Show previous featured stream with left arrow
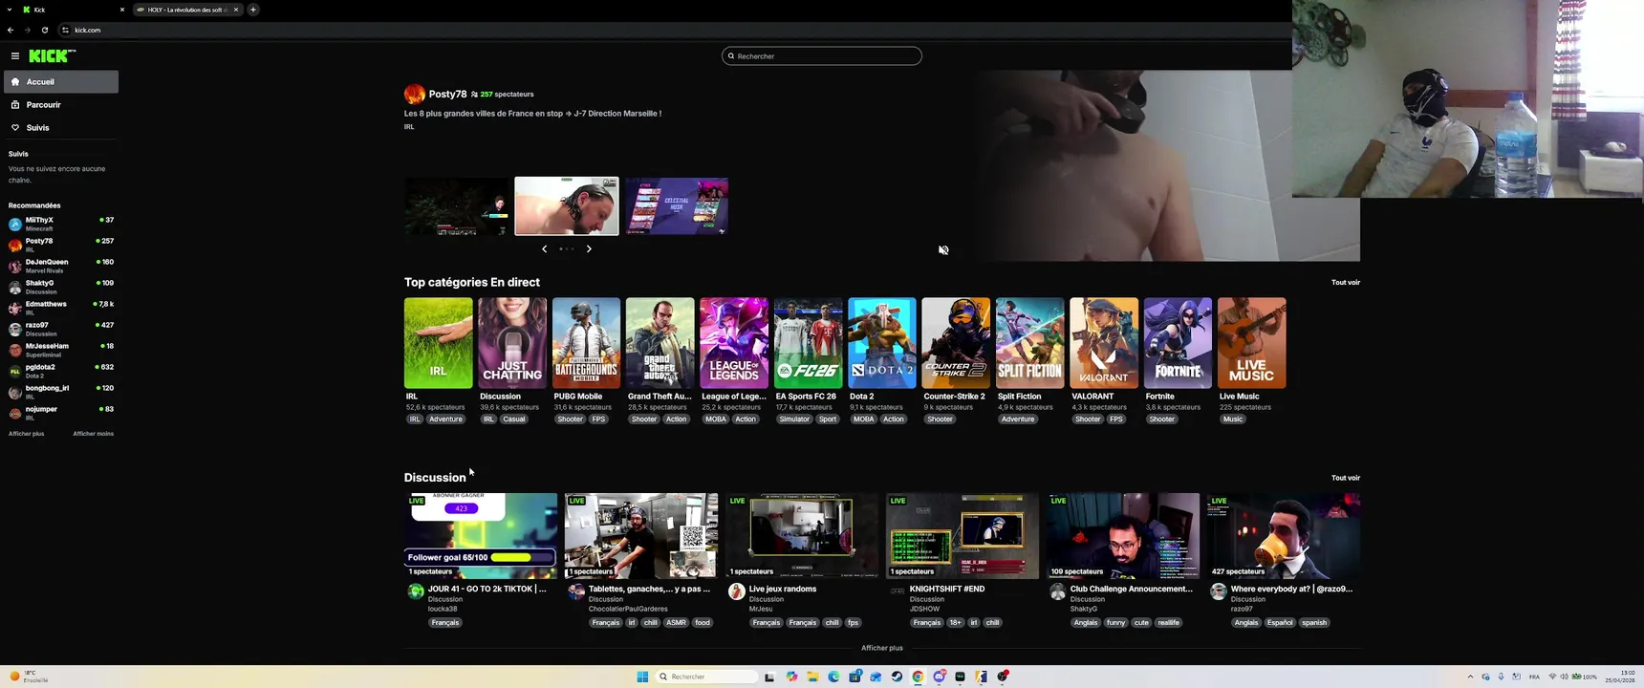Image resolution: width=1644 pixels, height=688 pixels. click(545, 248)
